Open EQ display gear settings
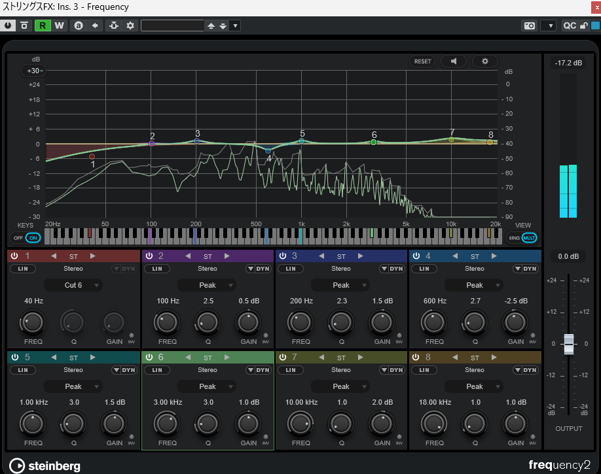 (485, 61)
